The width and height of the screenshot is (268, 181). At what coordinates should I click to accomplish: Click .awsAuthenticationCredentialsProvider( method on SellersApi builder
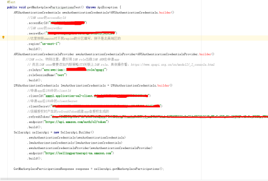pos(58,148)
